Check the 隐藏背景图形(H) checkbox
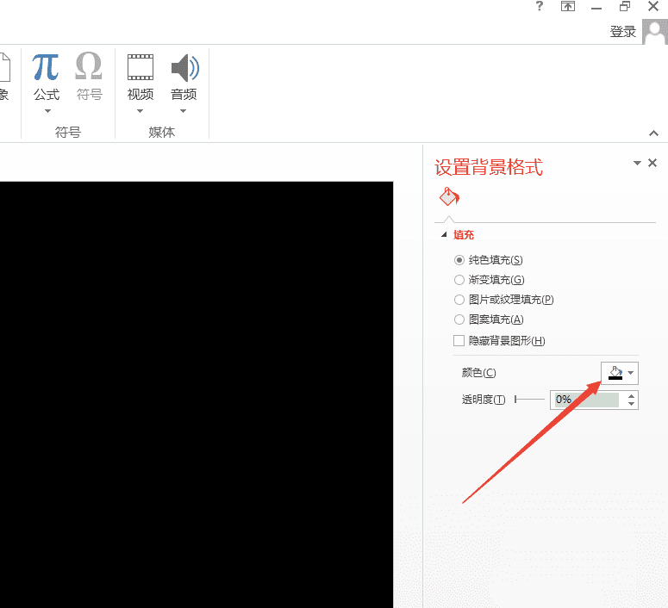The width and height of the screenshot is (668, 608). tap(459, 341)
